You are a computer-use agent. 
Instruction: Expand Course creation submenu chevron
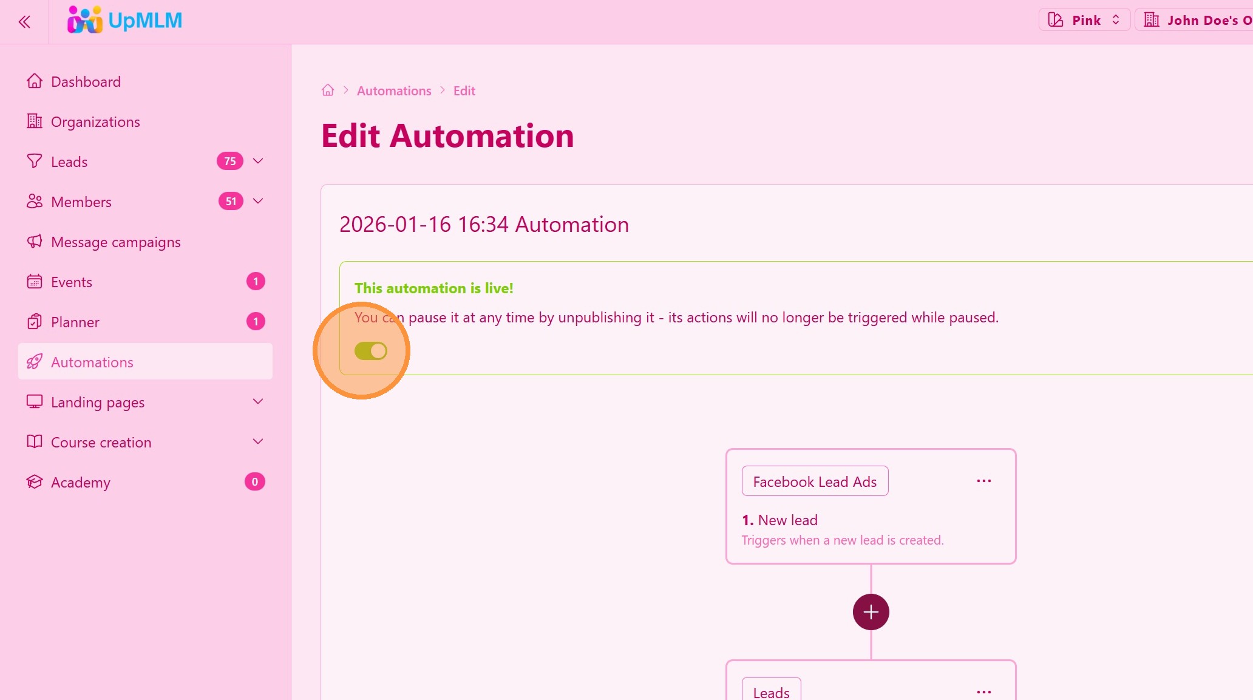click(x=258, y=442)
